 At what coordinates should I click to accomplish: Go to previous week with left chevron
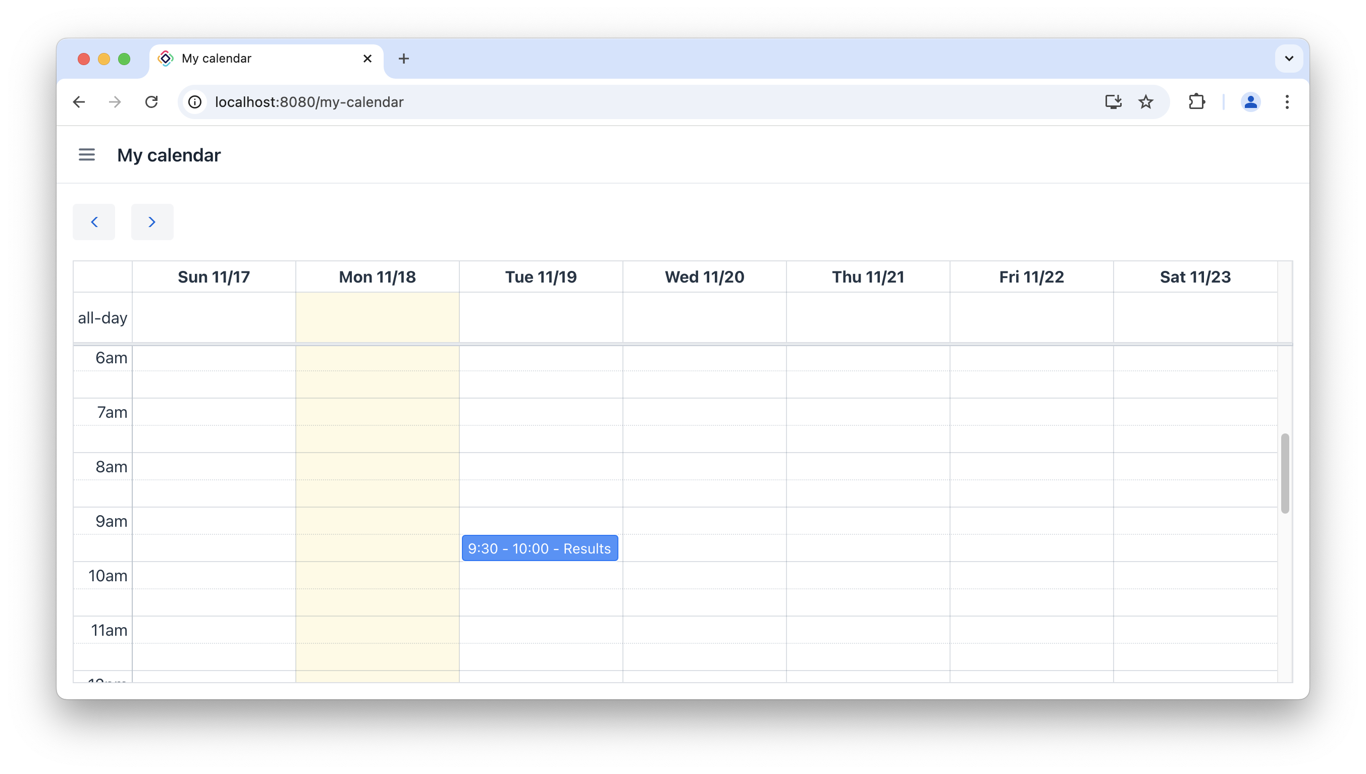click(x=94, y=222)
